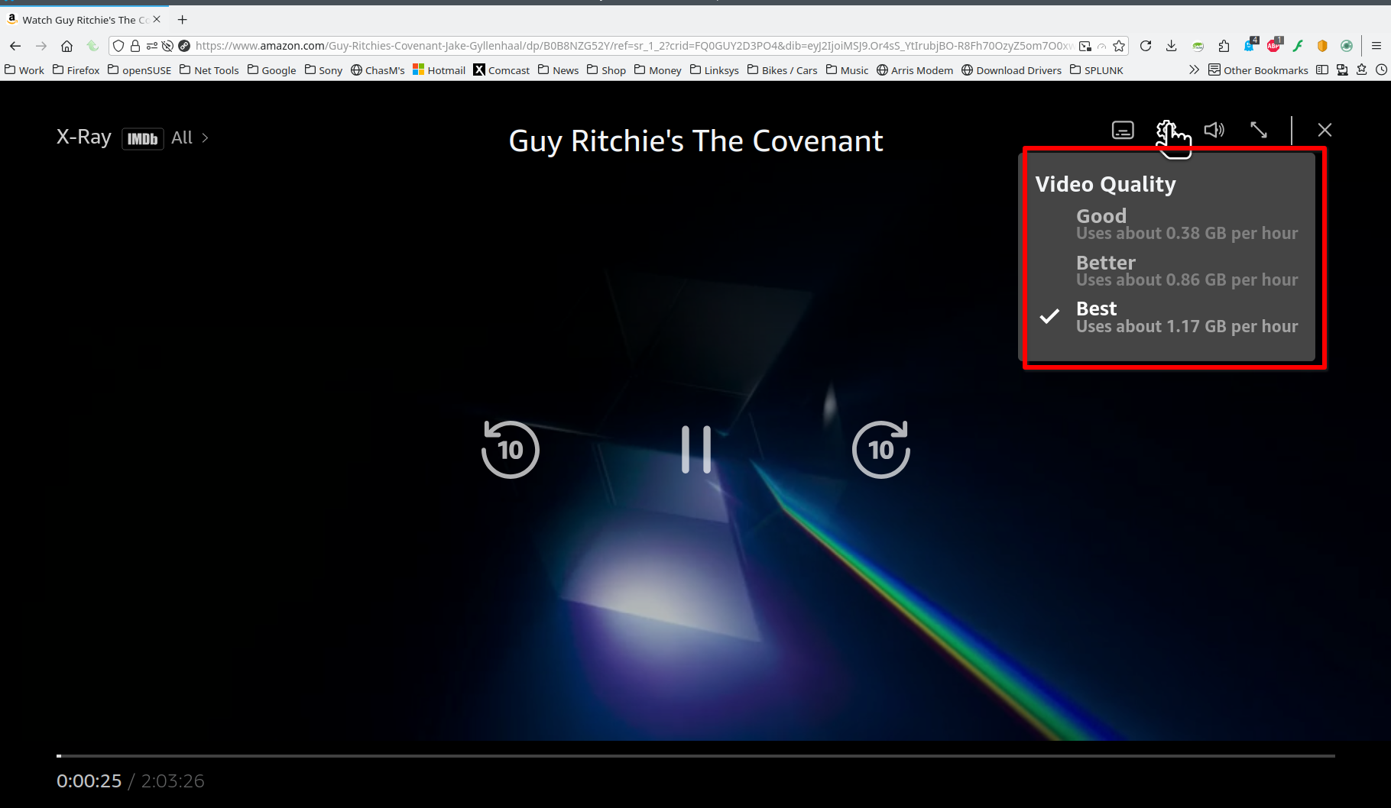Open the ChasM's bookmark
Image resolution: width=1391 pixels, height=808 pixels.
tap(378, 70)
